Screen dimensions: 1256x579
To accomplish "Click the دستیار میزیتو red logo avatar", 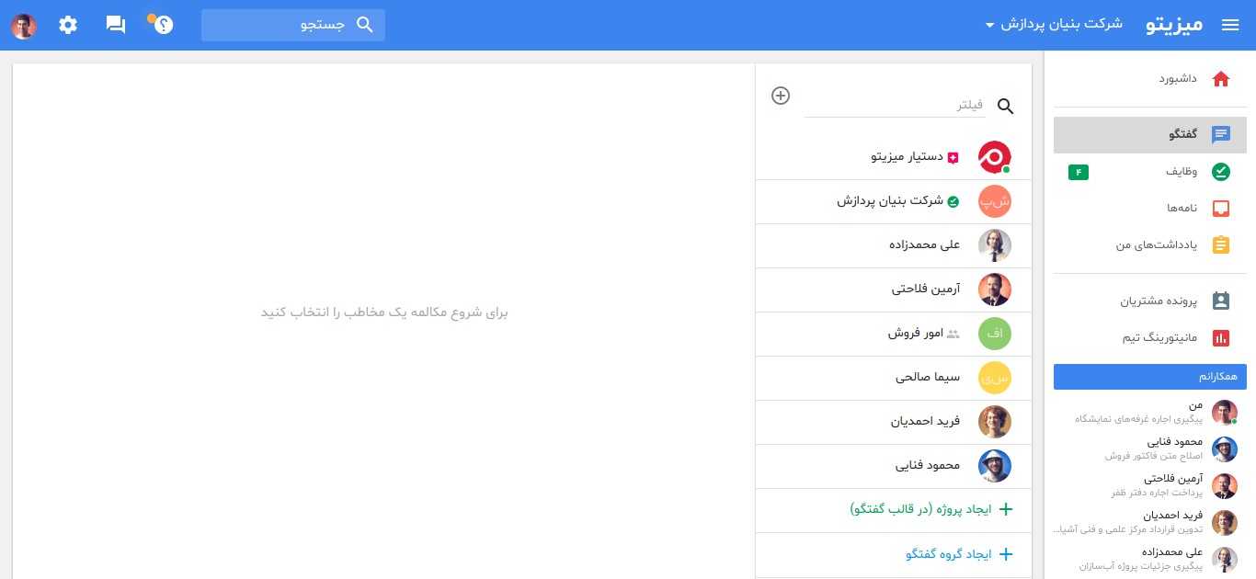I will coord(995,157).
